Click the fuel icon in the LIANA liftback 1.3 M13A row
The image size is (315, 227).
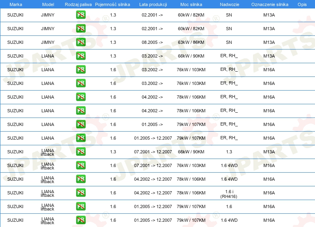coord(81,151)
